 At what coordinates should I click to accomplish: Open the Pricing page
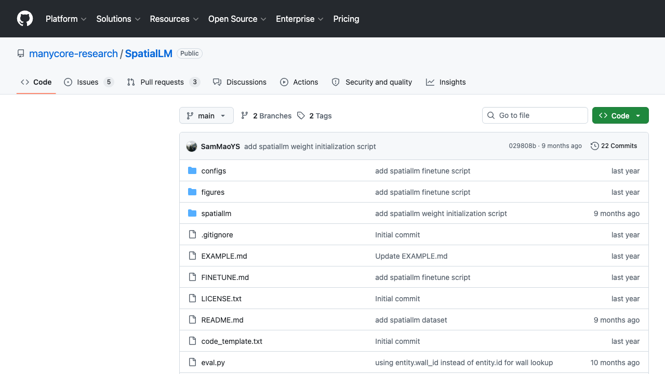[346, 19]
